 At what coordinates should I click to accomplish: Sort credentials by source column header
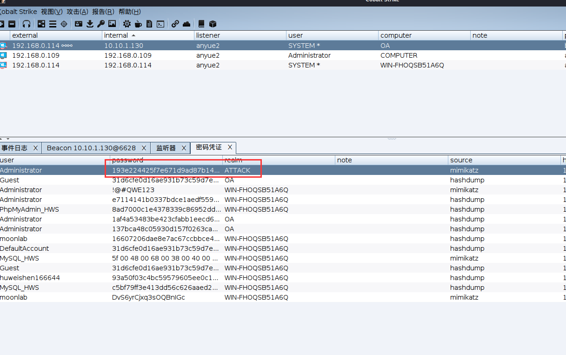pos(505,160)
